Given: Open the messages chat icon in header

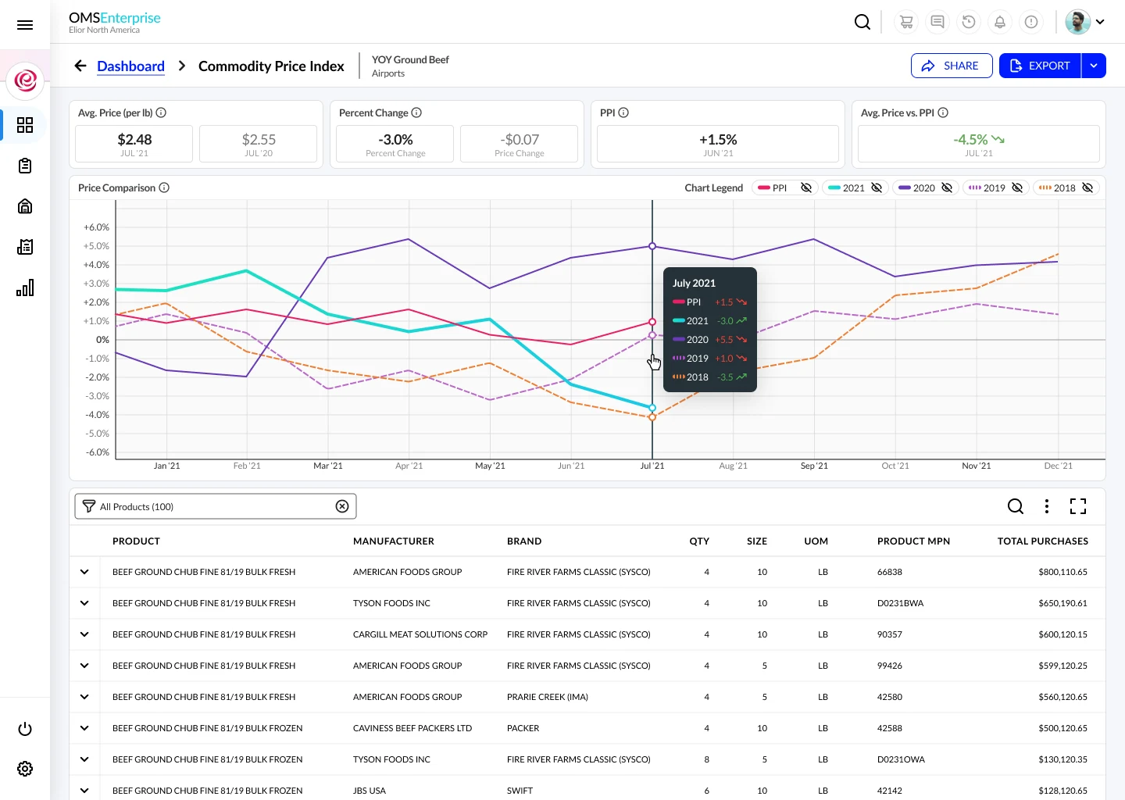Looking at the screenshot, I should pyautogui.click(x=937, y=22).
